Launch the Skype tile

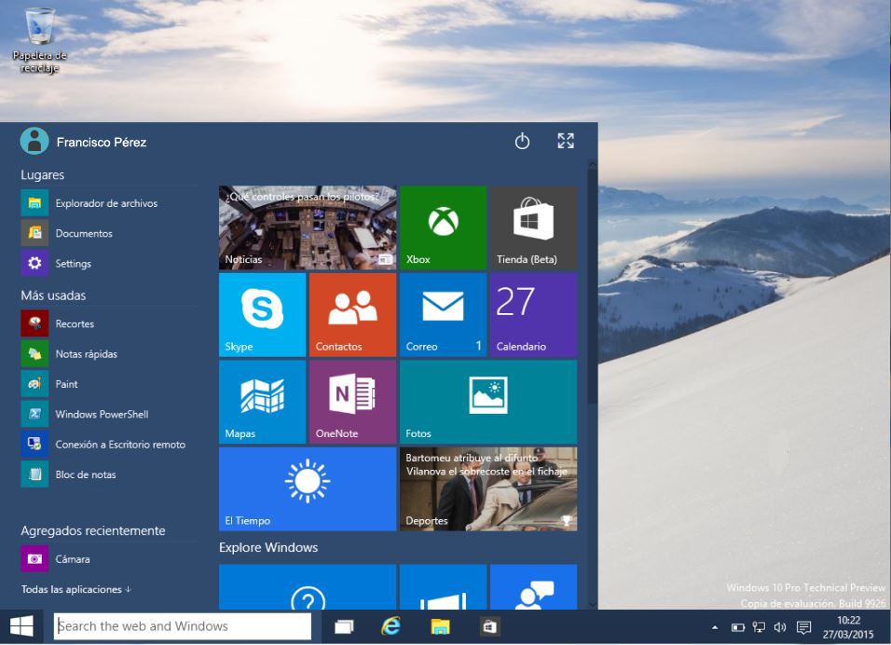pos(263,315)
